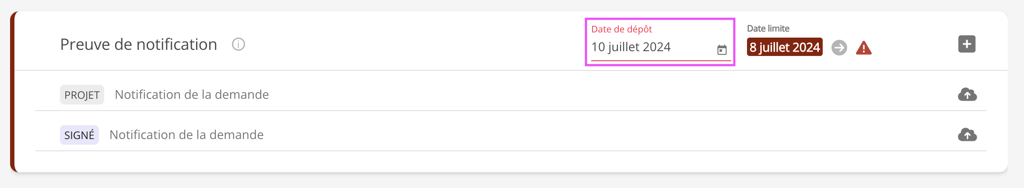Select the SIGNÉ tag
Image resolution: width=1024 pixels, height=188 pixels.
tap(79, 135)
